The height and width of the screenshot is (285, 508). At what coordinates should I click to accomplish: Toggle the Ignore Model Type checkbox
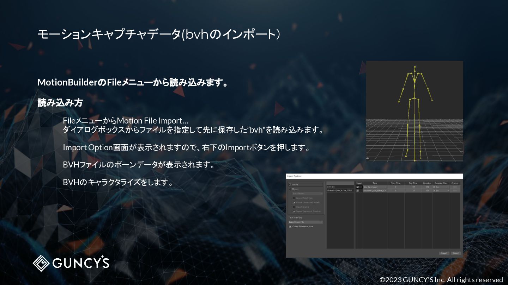[x=294, y=198]
